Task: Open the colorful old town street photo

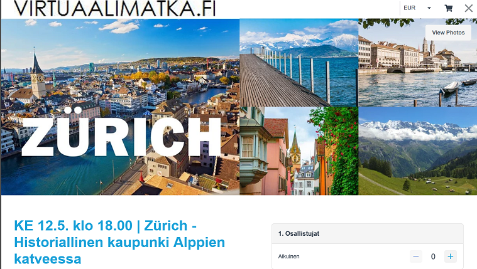Action: [x=299, y=151]
